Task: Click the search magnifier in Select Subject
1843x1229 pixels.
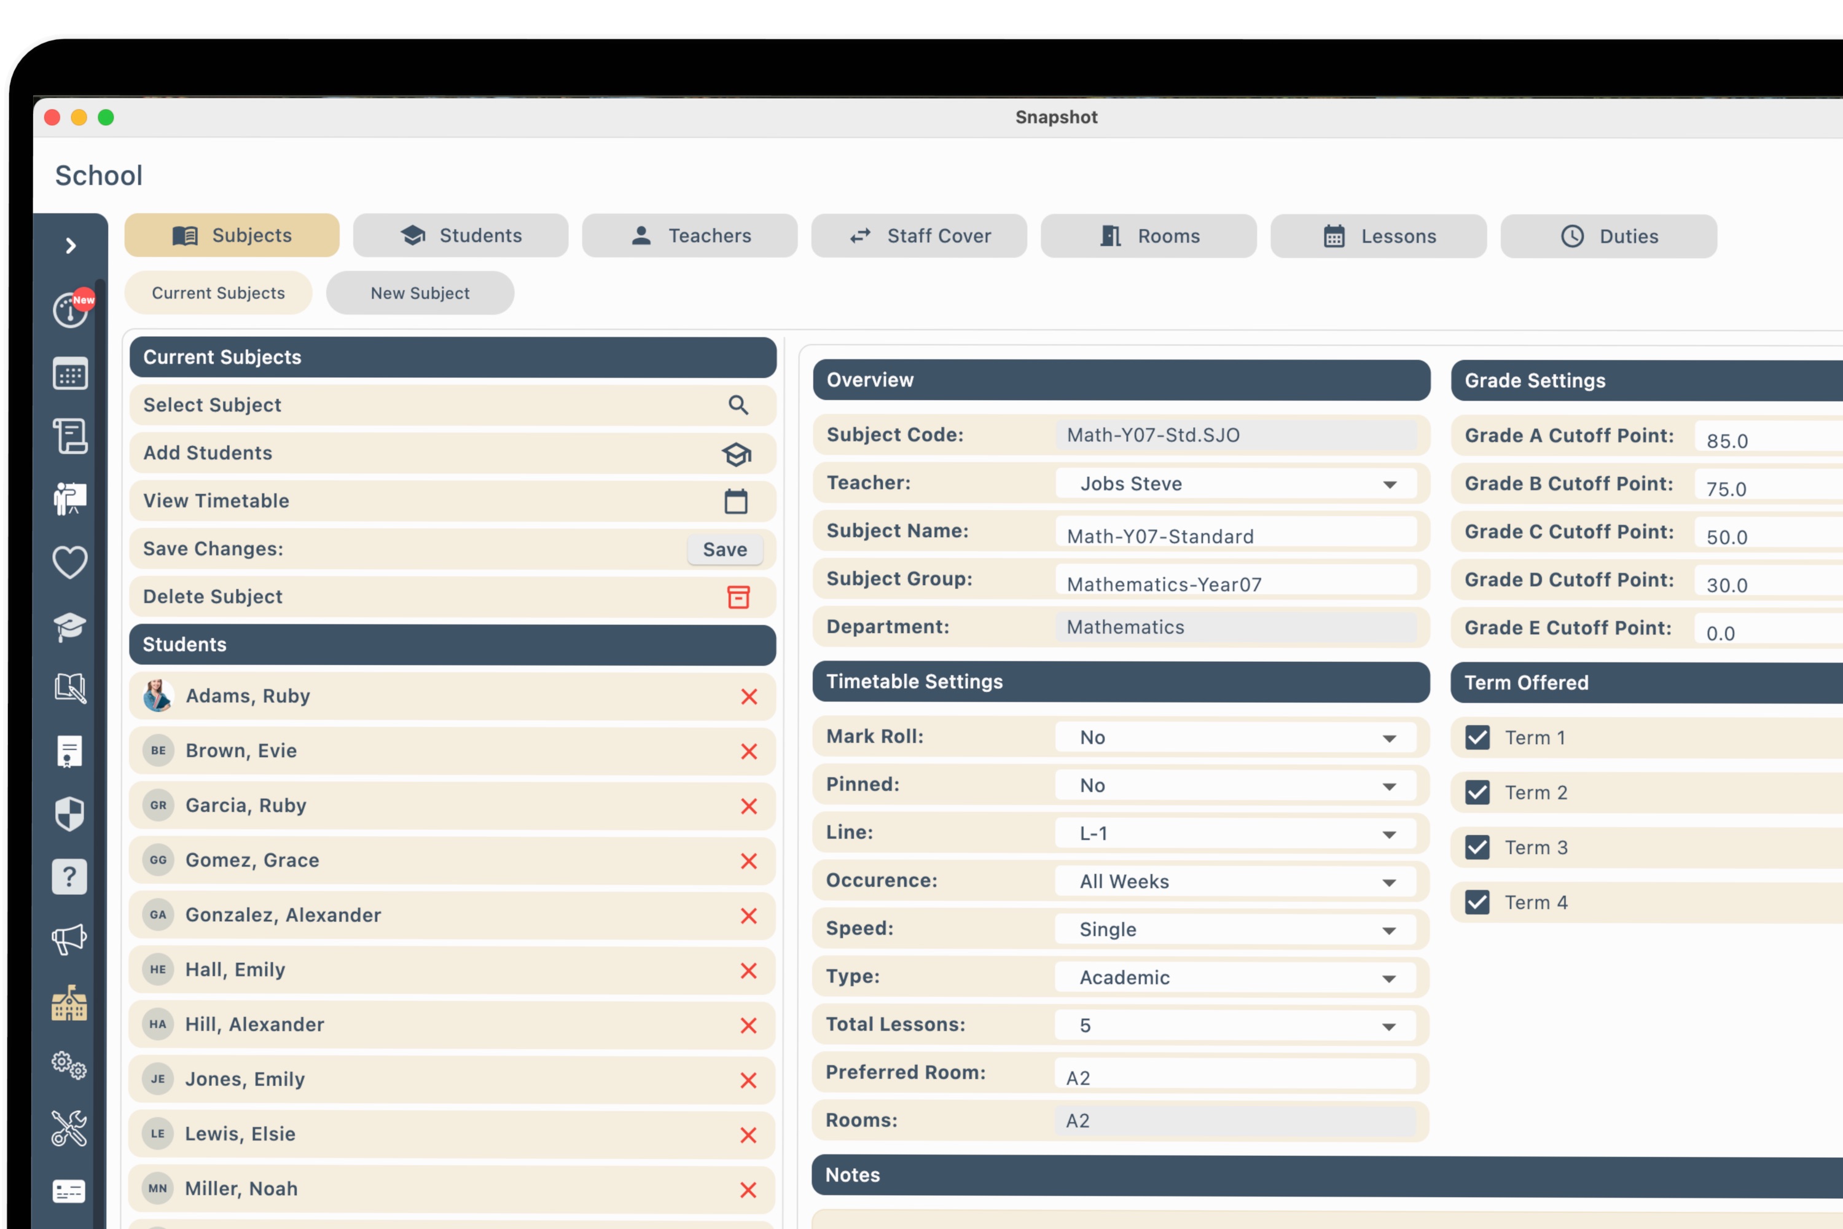Action: coord(738,405)
